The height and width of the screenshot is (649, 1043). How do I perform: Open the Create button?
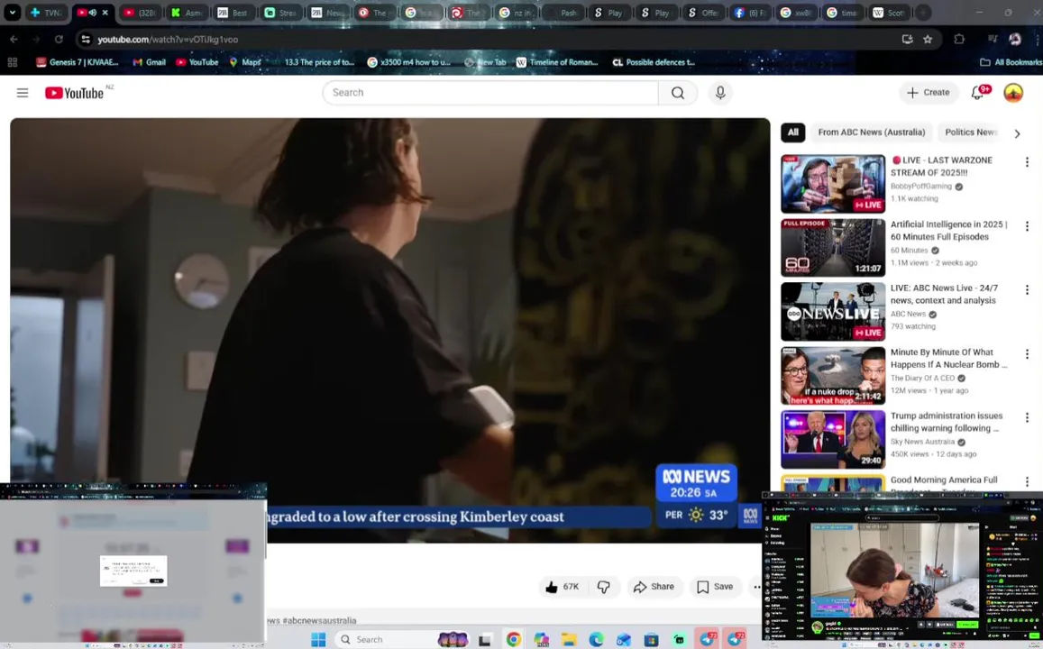(929, 93)
